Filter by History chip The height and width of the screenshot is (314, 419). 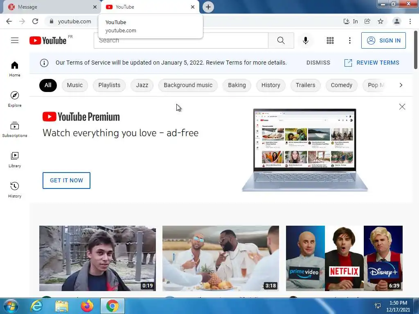271,85
